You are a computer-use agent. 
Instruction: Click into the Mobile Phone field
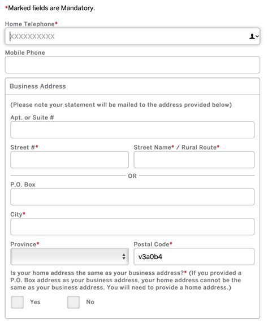[x=132, y=65]
